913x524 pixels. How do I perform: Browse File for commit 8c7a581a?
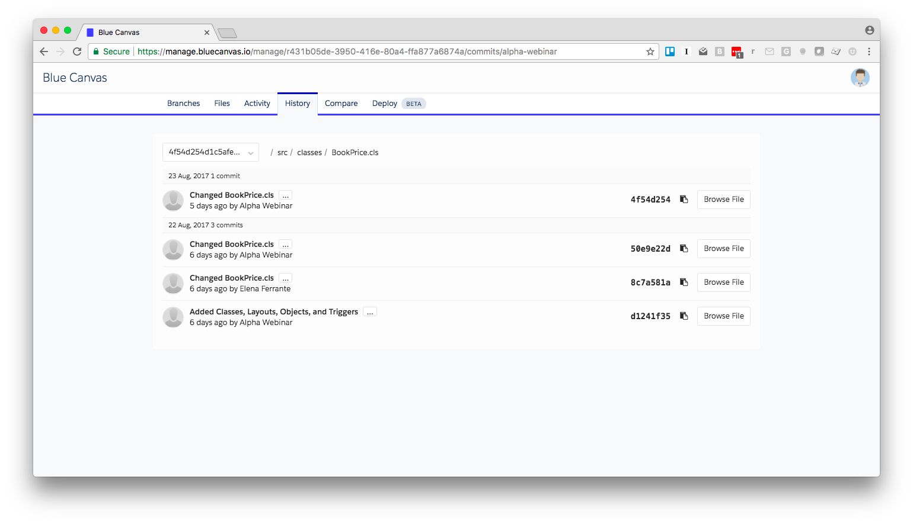click(724, 282)
